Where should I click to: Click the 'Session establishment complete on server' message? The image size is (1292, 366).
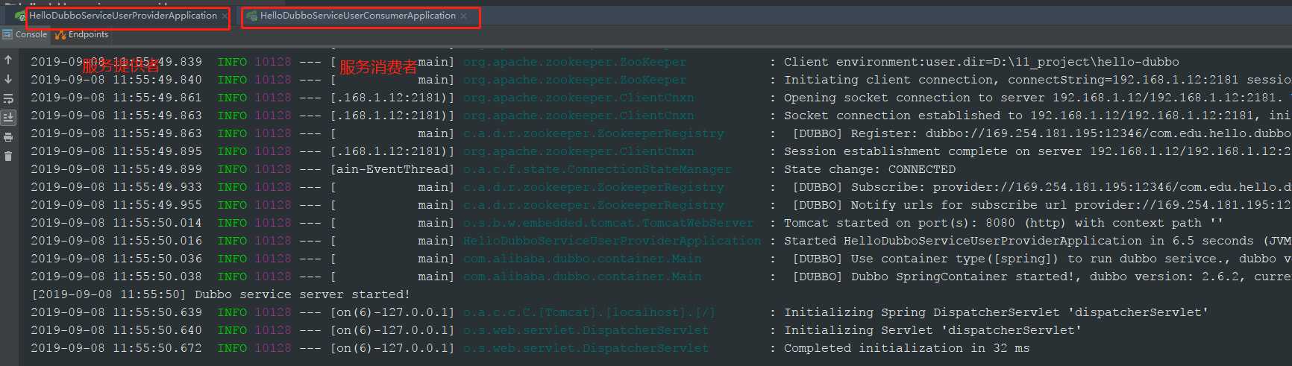[1037, 151]
